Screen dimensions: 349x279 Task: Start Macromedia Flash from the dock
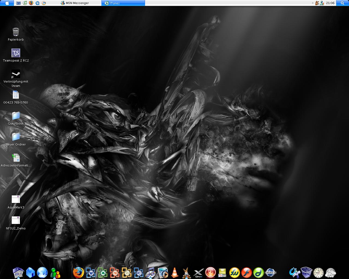246,272
